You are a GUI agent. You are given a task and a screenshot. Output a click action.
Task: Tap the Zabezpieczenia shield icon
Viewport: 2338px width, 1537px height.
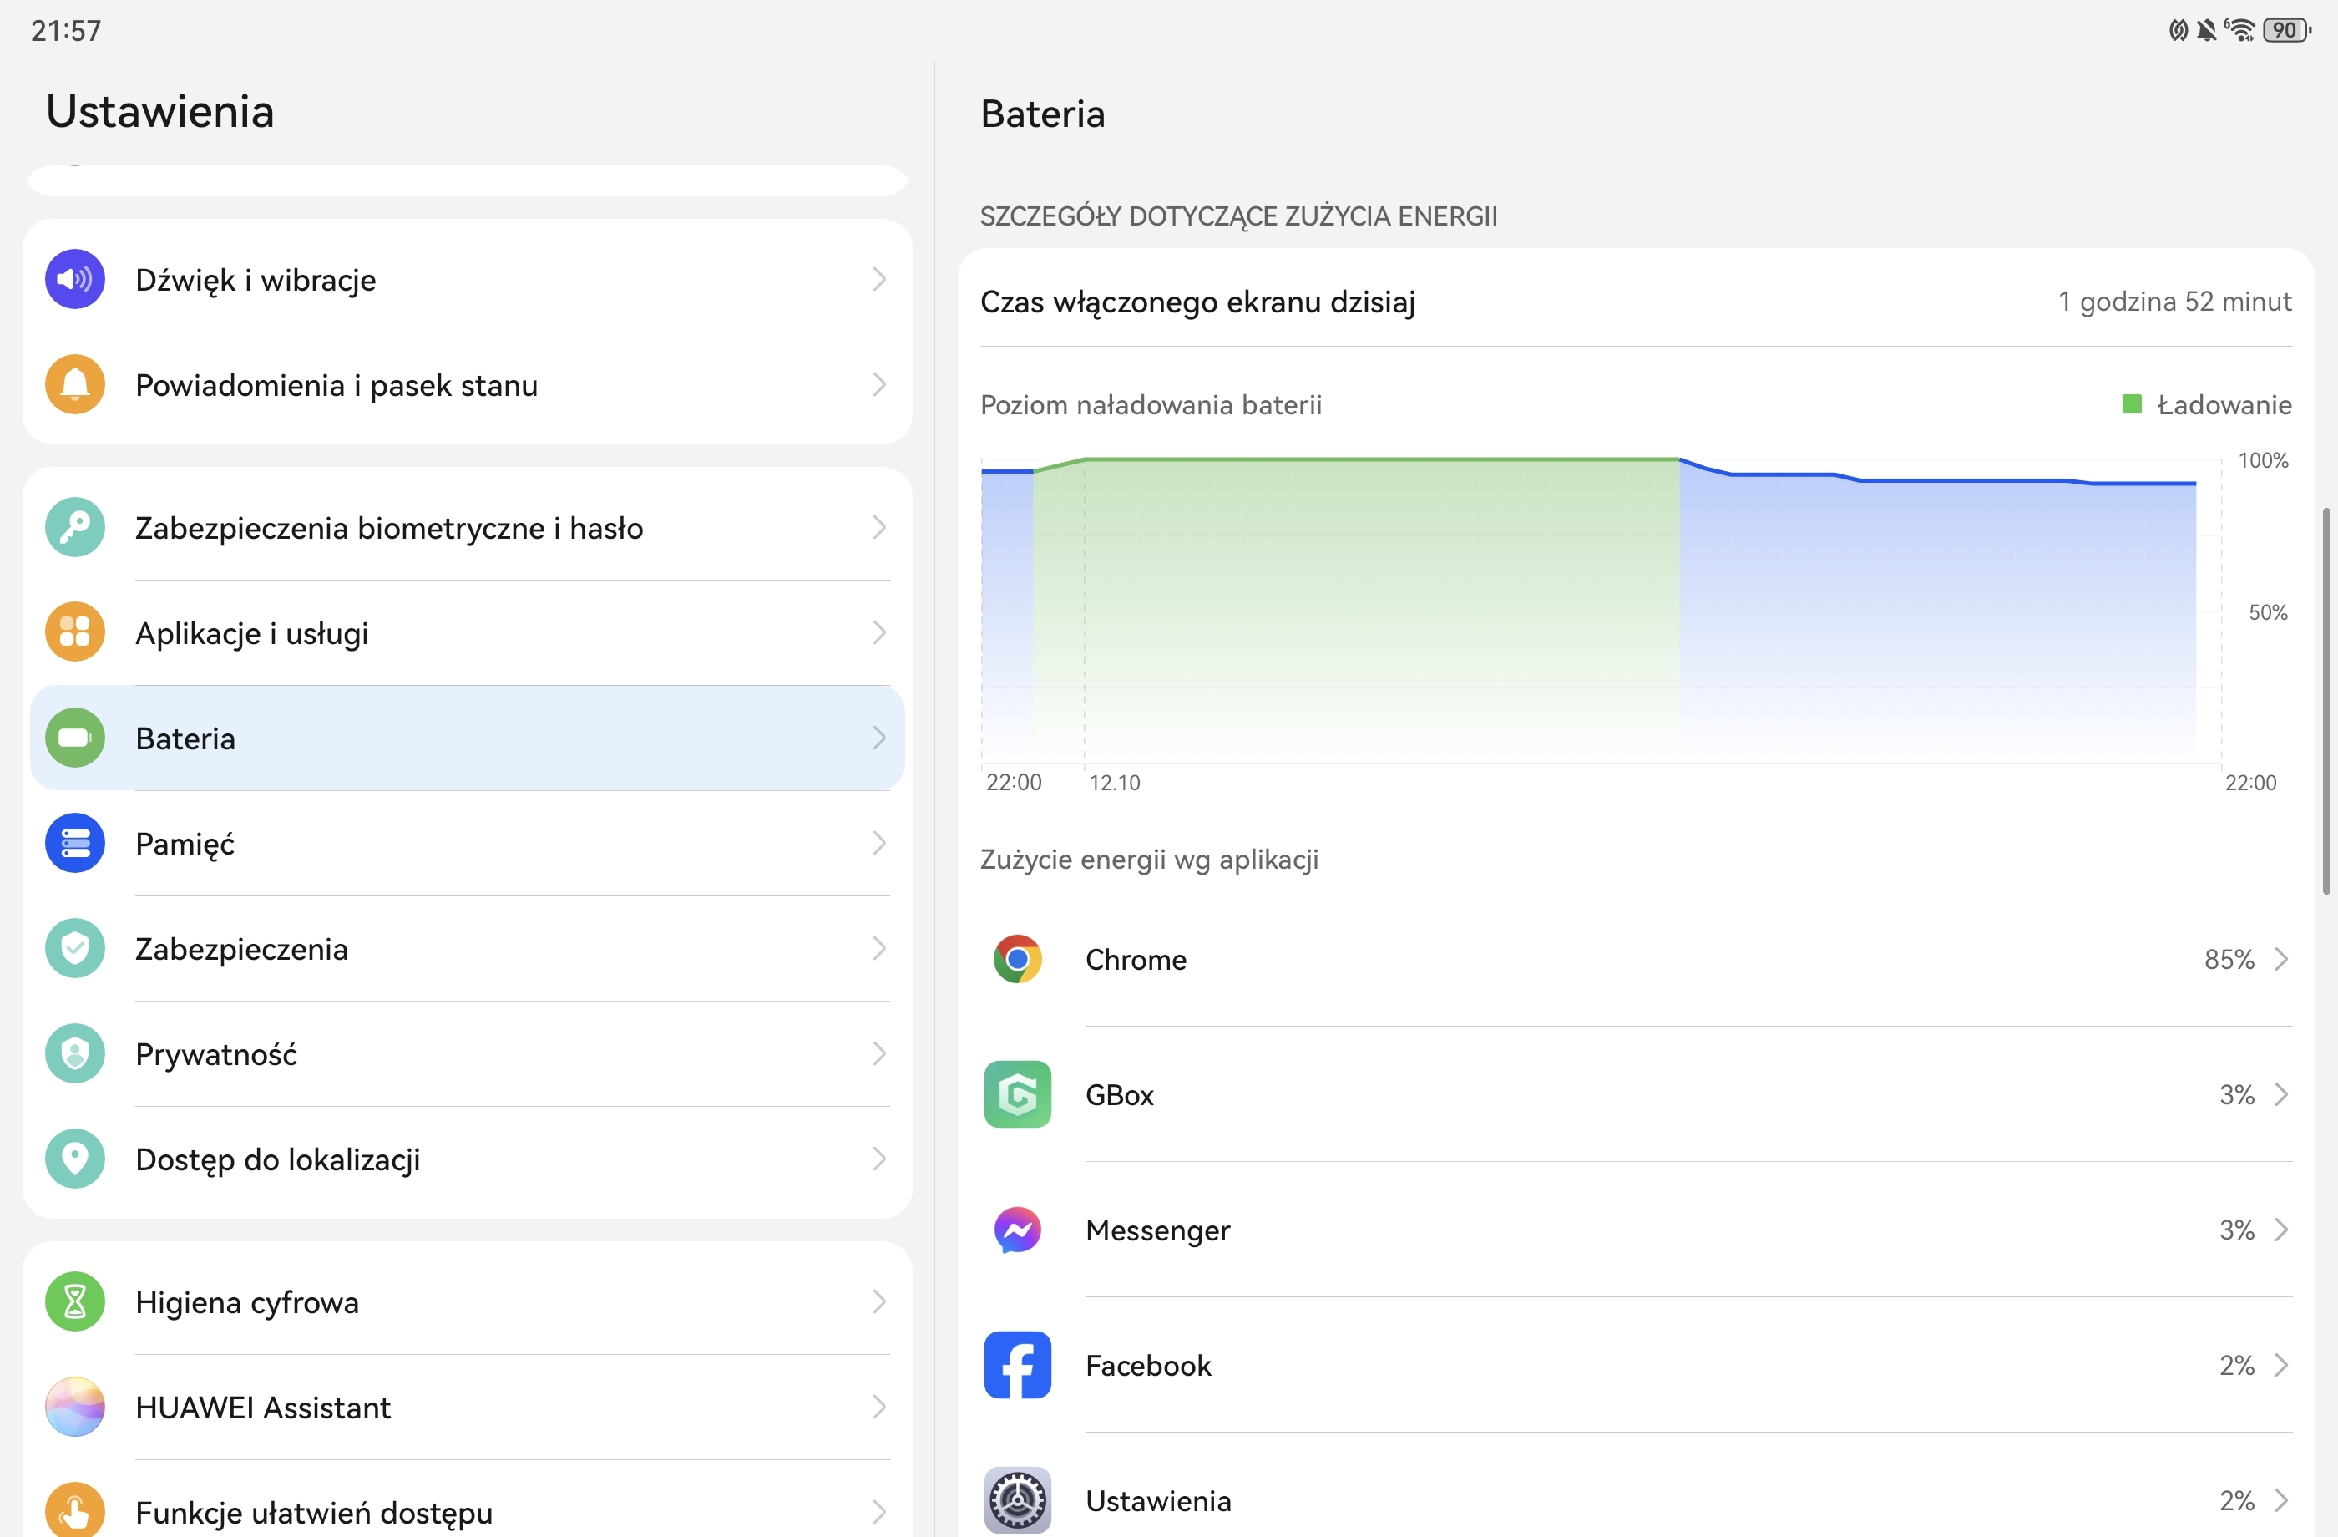(x=74, y=948)
